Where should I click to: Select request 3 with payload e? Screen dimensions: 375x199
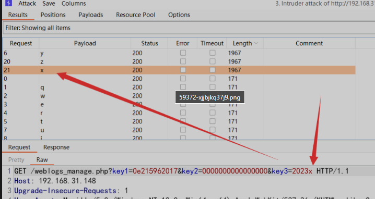click(x=179, y=105)
